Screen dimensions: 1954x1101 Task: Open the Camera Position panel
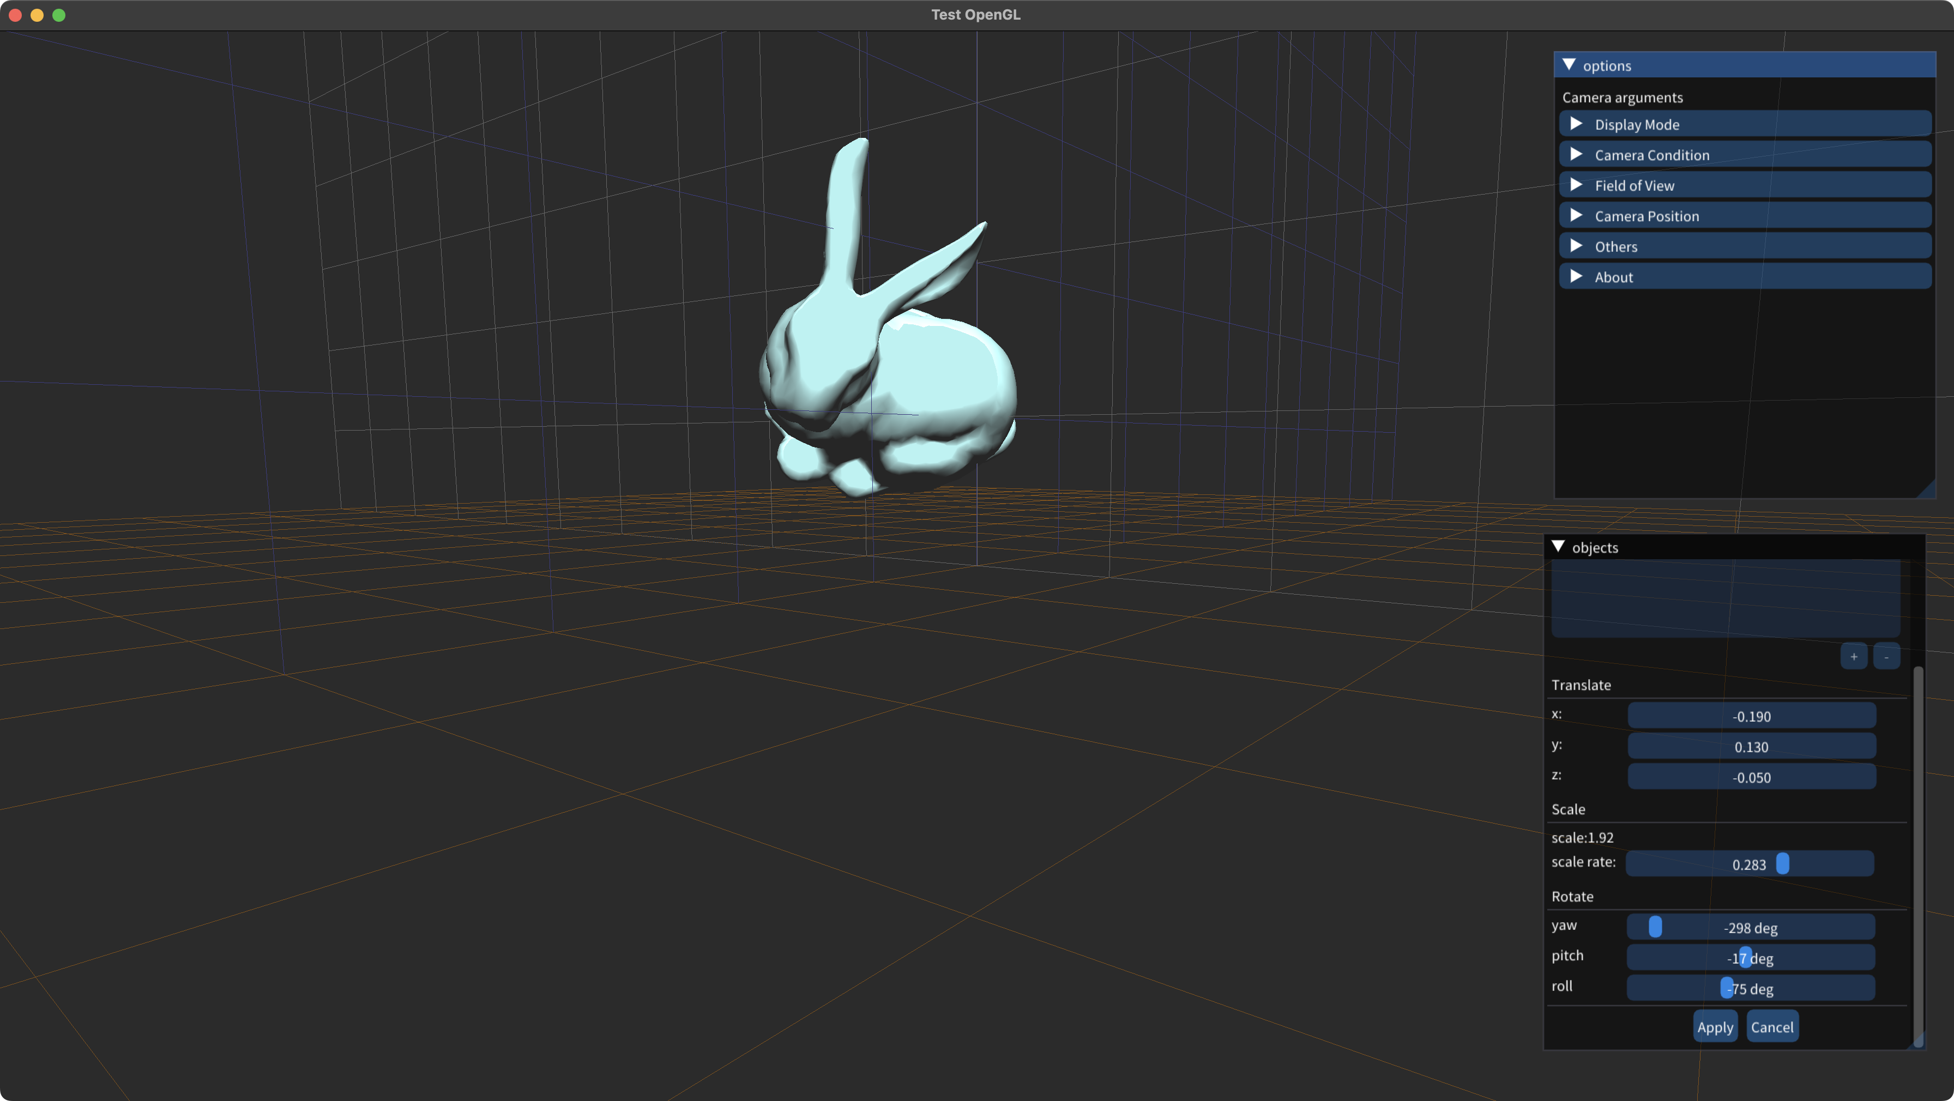pyautogui.click(x=1745, y=215)
